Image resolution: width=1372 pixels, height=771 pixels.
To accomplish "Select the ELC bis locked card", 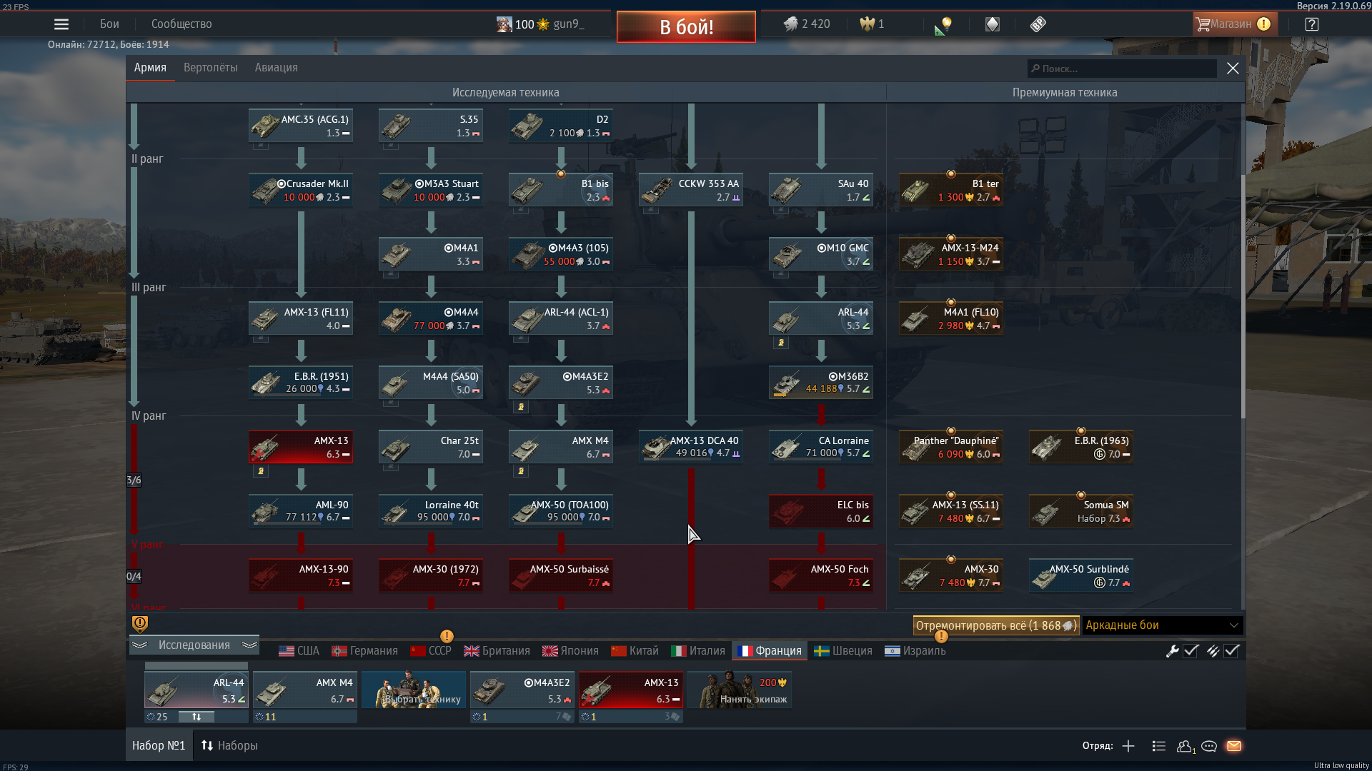I will 821,511.
